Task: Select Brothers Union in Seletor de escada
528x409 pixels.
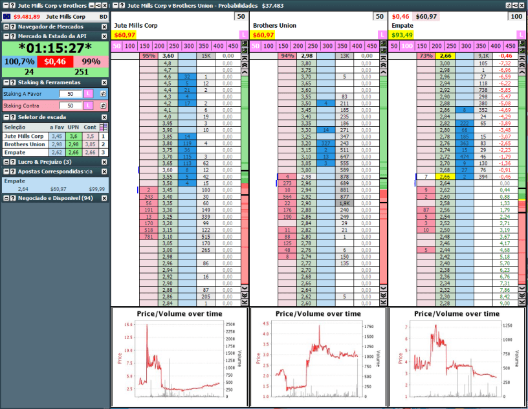Action: click(25, 144)
